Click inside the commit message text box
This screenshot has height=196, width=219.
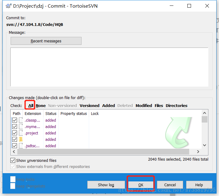(109, 67)
